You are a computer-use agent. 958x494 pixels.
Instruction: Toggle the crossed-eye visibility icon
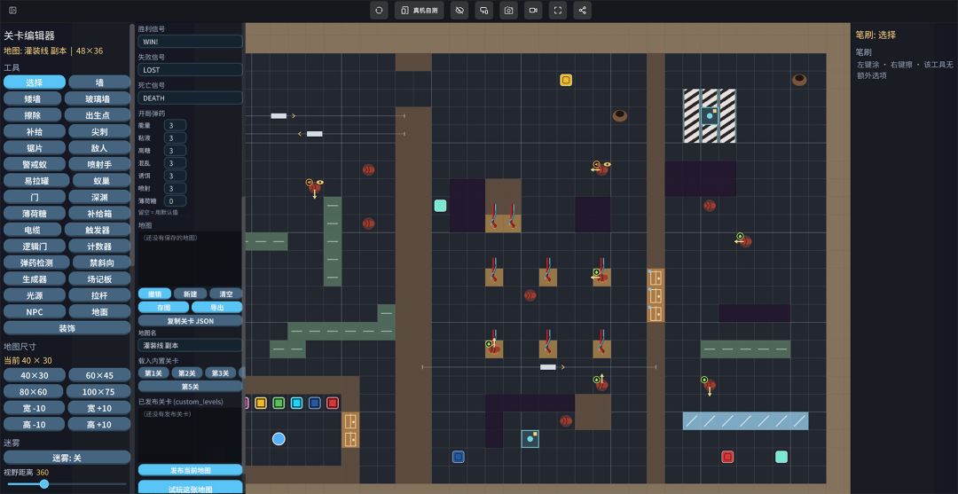coord(459,11)
